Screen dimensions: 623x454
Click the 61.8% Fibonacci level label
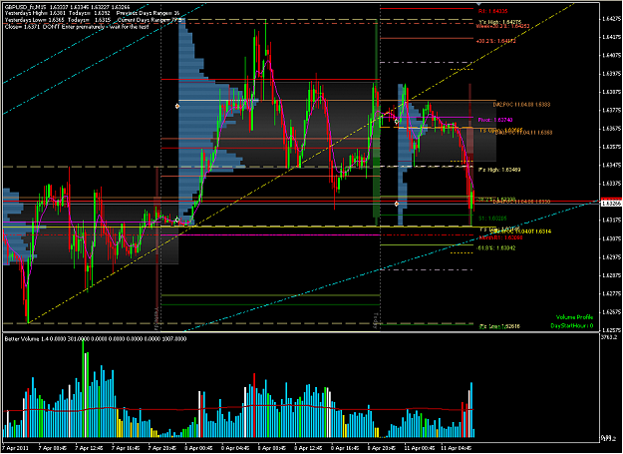point(496,248)
